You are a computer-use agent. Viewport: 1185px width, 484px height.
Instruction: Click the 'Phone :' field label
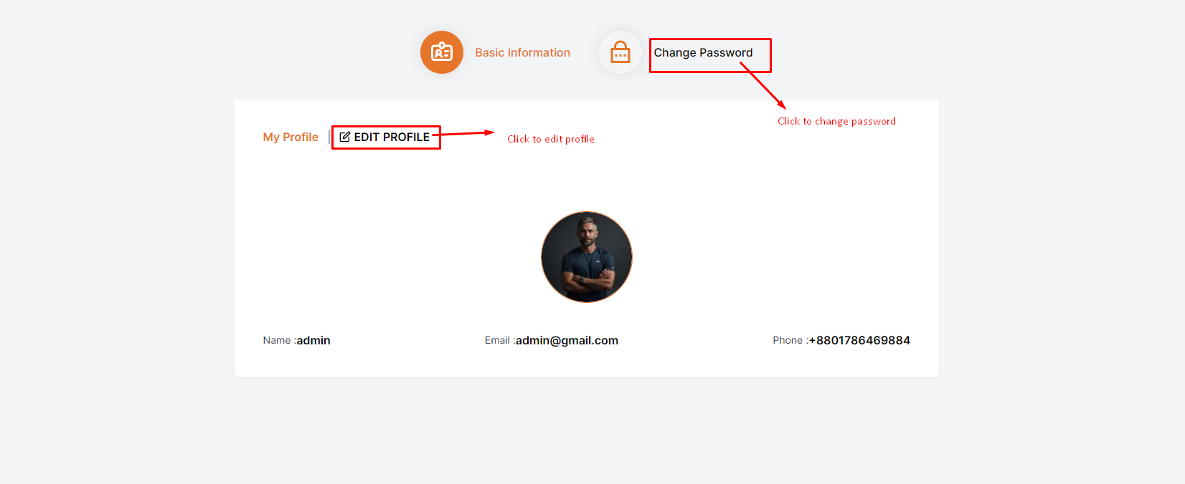789,341
